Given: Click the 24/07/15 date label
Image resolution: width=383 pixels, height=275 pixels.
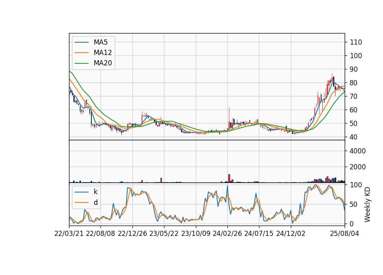Looking at the screenshot, I should tap(259, 234).
